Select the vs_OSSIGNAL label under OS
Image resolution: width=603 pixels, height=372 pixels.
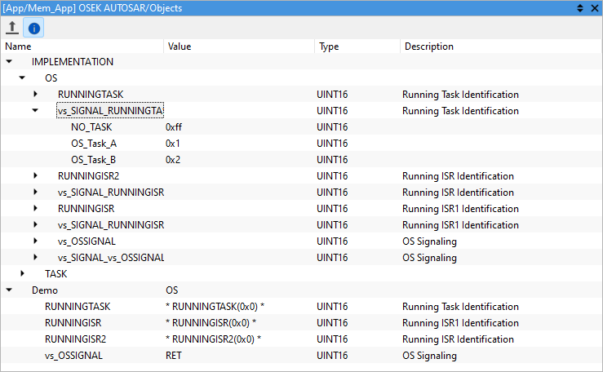pyautogui.click(x=86, y=241)
